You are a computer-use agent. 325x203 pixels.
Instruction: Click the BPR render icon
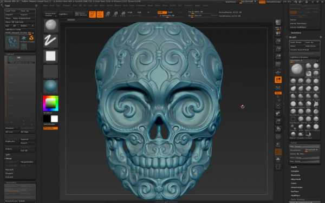point(278,22)
